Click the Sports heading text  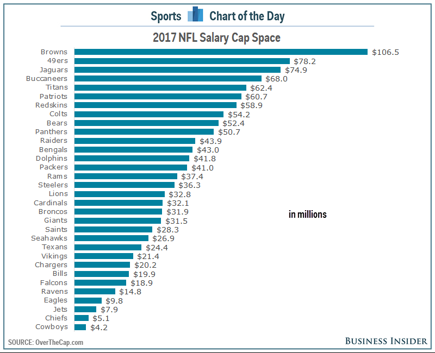(166, 16)
